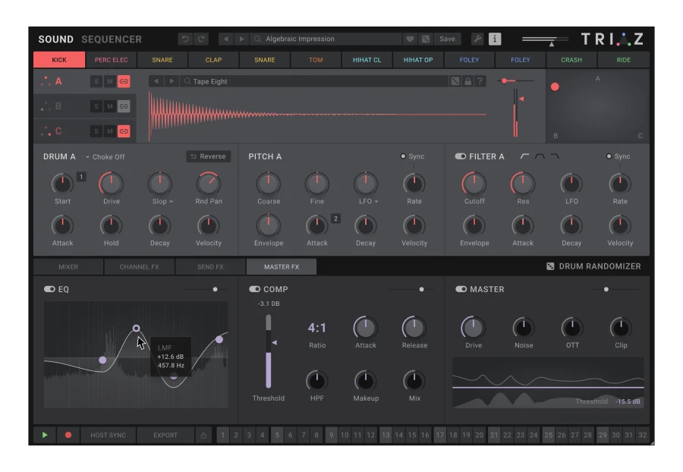
Task: Click the undo arrow icon
Action: point(186,39)
